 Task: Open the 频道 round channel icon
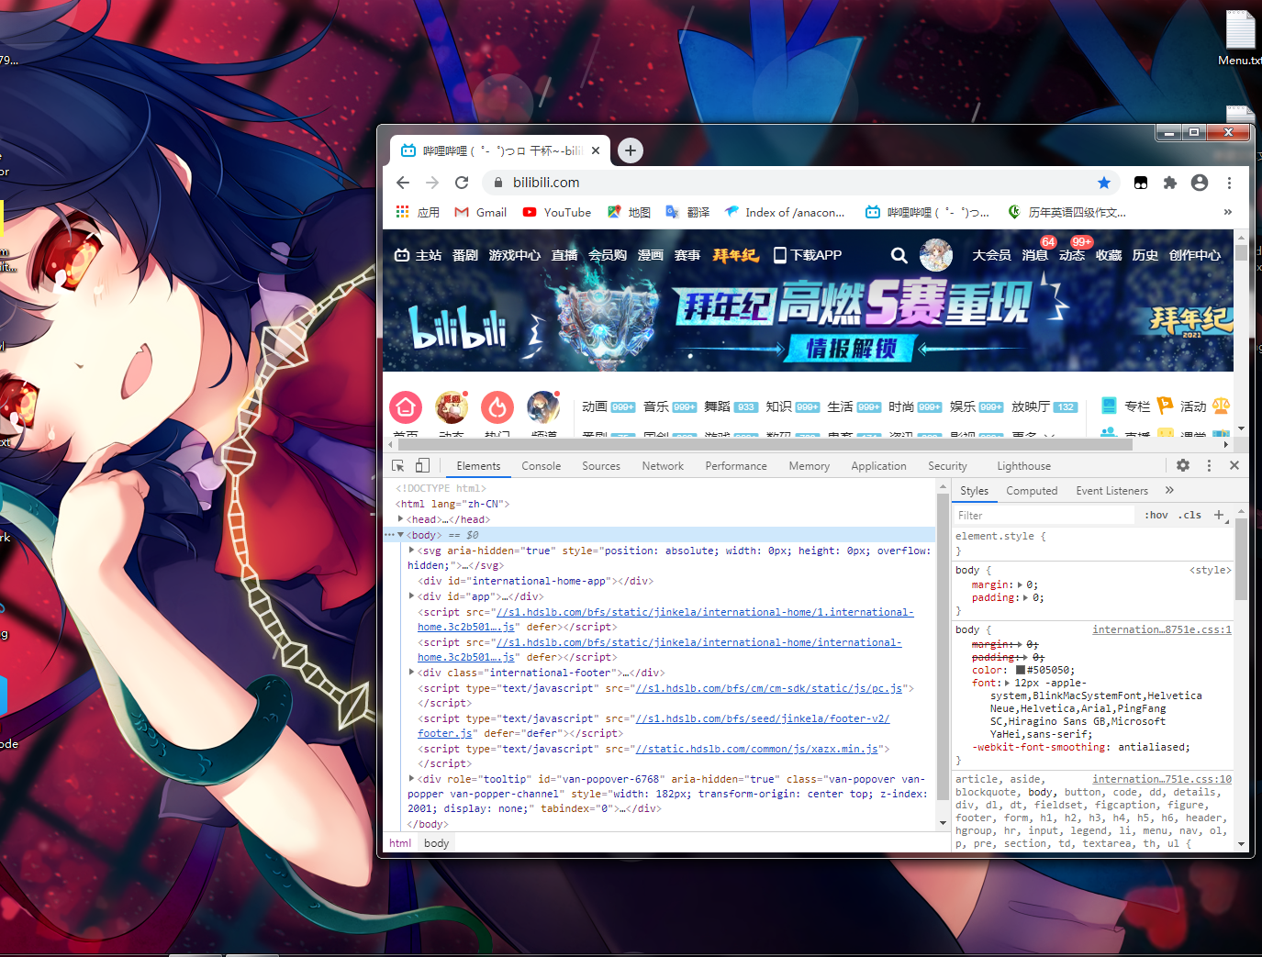pos(543,406)
